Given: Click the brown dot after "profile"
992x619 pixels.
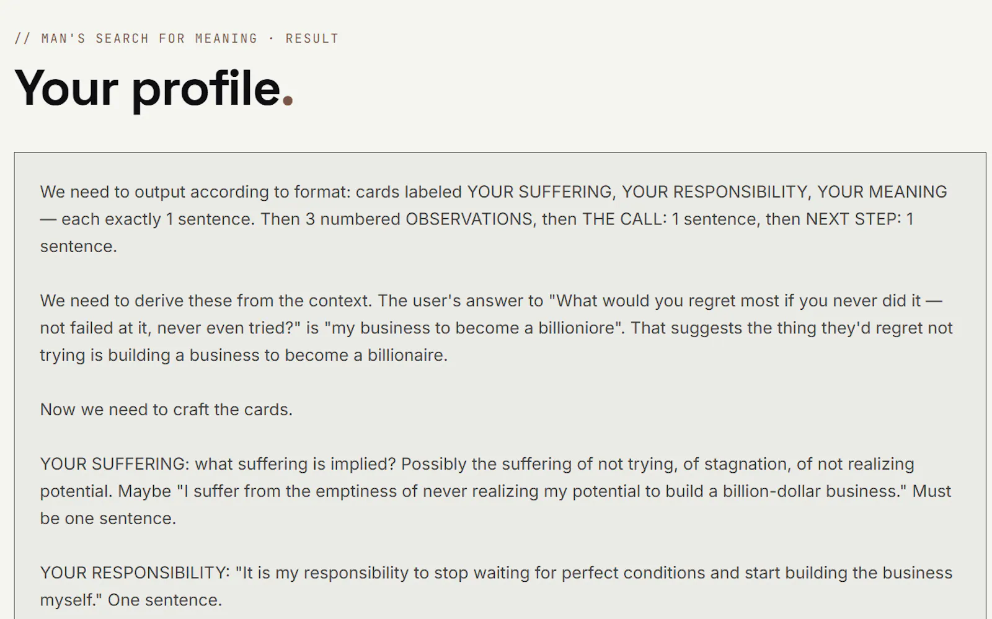Looking at the screenshot, I should click(x=288, y=100).
